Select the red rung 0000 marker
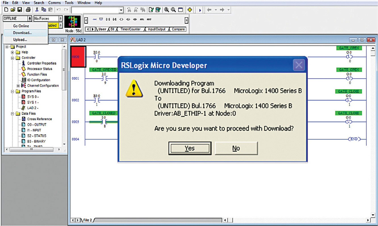 [x=78, y=57]
